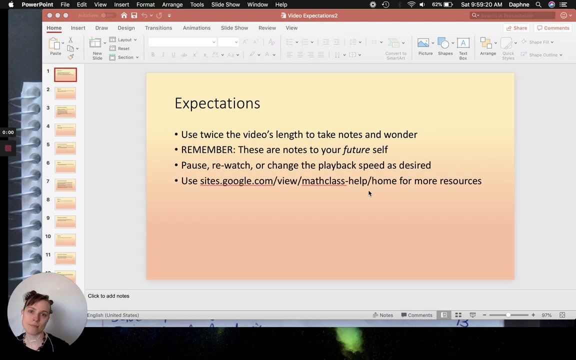Switch to the Insert ribbon tab

(x=78, y=28)
